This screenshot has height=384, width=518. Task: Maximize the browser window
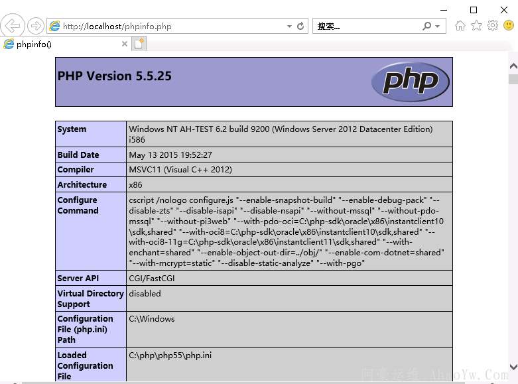pyautogui.click(x=474, y=9)
